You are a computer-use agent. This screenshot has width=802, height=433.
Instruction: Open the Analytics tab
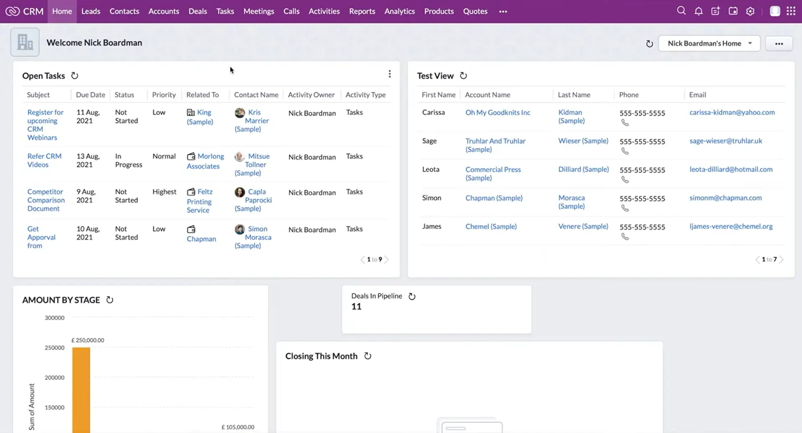399,11
